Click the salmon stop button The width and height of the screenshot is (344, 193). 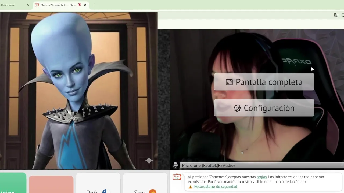tap(51, 184)
